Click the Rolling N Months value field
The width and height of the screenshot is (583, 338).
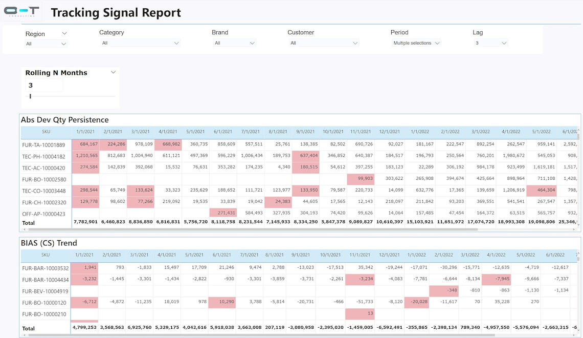tap(43, 85)
